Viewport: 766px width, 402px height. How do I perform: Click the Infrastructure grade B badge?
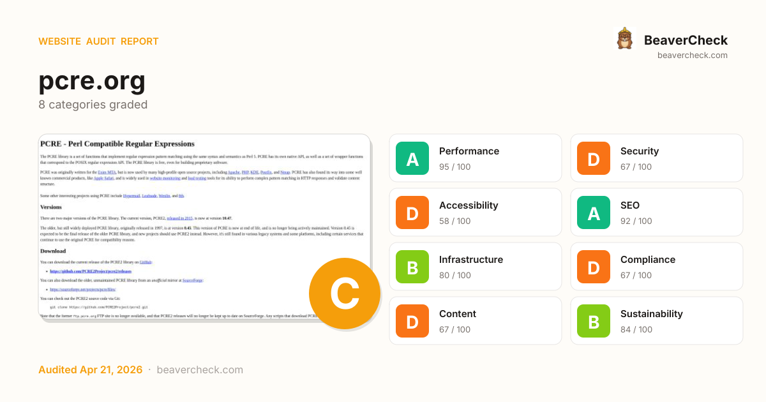412,267
